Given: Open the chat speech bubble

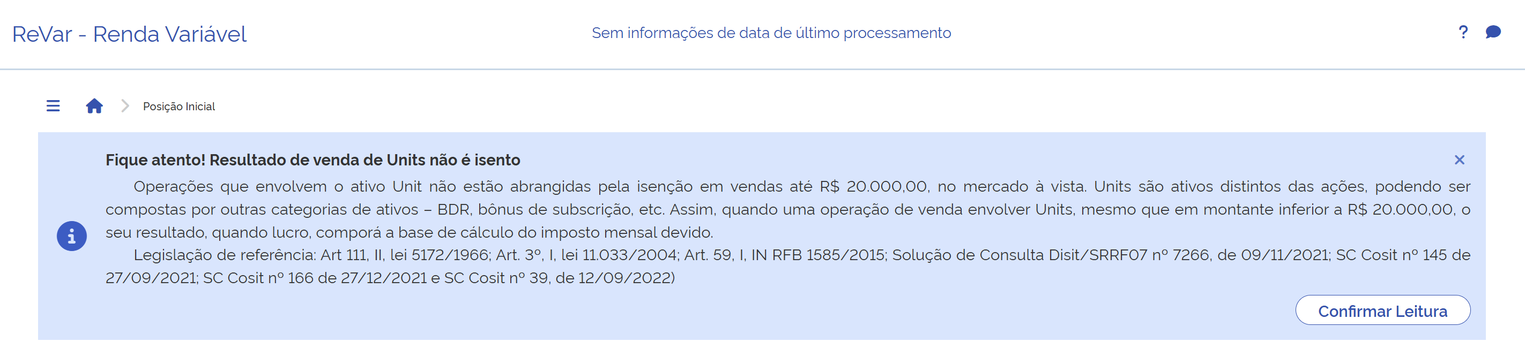Looking at the screenshot, I should (1493, 32).
